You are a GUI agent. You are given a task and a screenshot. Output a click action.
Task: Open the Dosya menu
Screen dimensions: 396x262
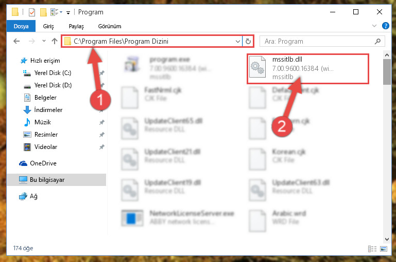click(x=21, y=26)
